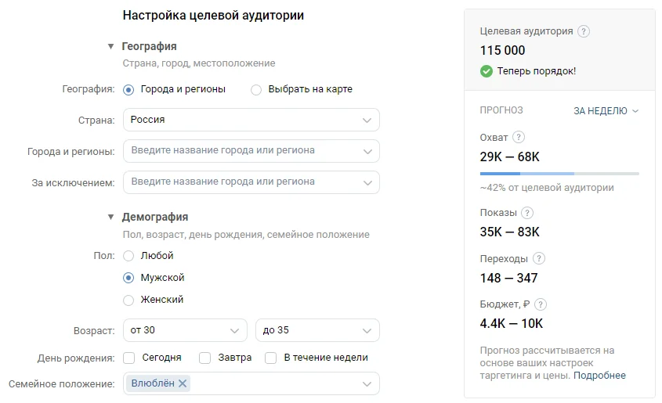Click the Подробнее link
This screenshot has height=403, width=662.
pyautogui.click(x=599, y=376)
